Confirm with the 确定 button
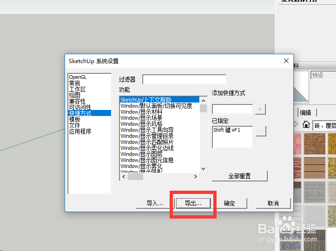 230,203
